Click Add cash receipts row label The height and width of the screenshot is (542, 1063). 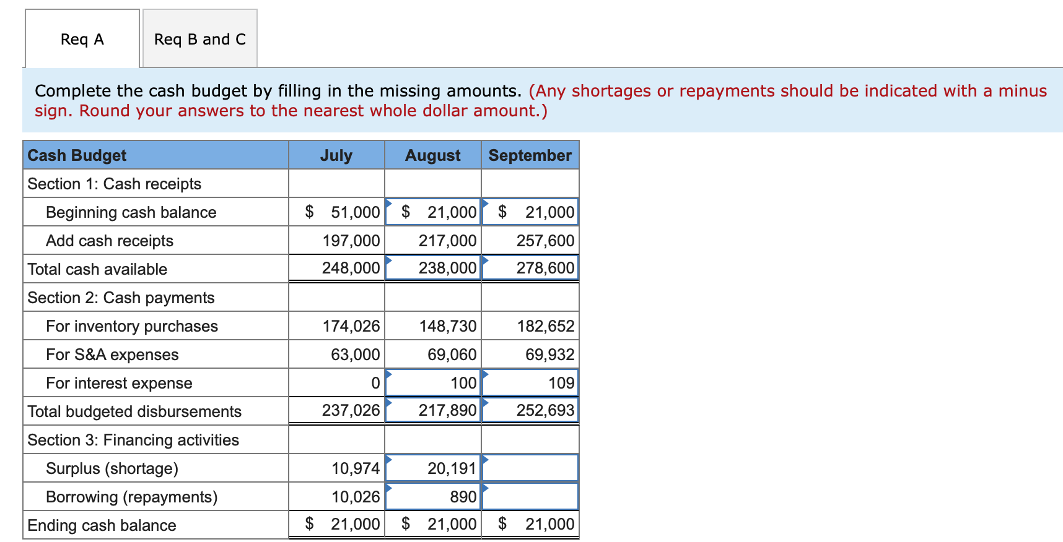110,241
